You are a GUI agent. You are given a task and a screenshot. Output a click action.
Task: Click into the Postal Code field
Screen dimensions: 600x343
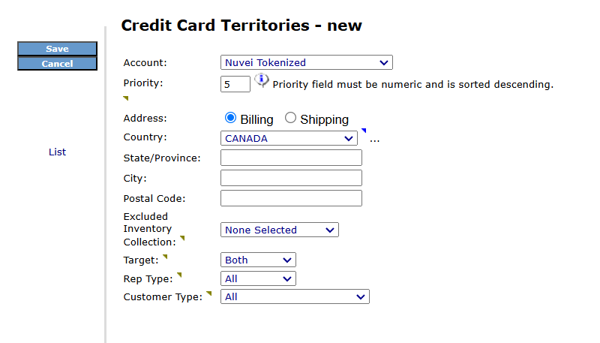(x=291, y=198)
